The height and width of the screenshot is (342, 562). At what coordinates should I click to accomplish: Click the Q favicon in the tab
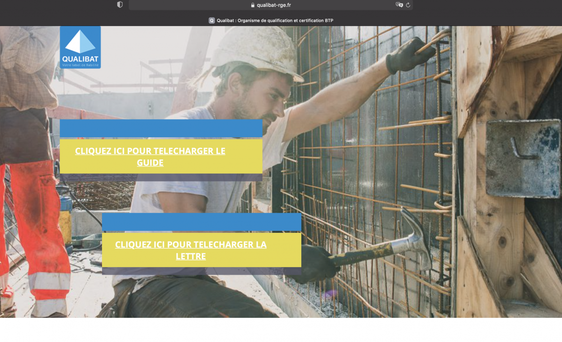(x=211, y=21)
